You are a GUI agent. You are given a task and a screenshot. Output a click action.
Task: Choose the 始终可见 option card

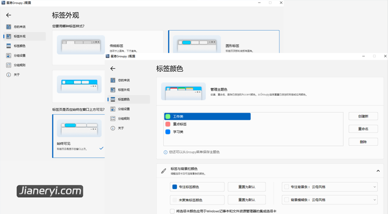79,136
